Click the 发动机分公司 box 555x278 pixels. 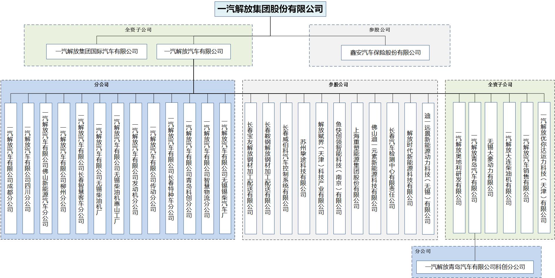pos(135,168)
